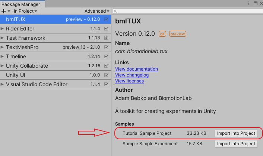
Task: Click the Rider Editor installed checkmark icon
Action: pyautogui.click(x=106, y=29)
